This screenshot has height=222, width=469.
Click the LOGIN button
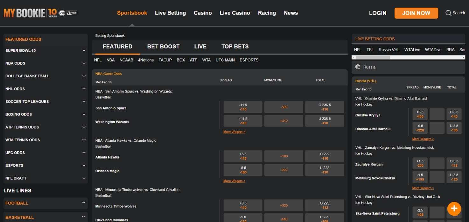378,13
